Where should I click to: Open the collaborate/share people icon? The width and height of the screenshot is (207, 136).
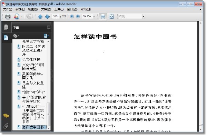pos(16,17)
